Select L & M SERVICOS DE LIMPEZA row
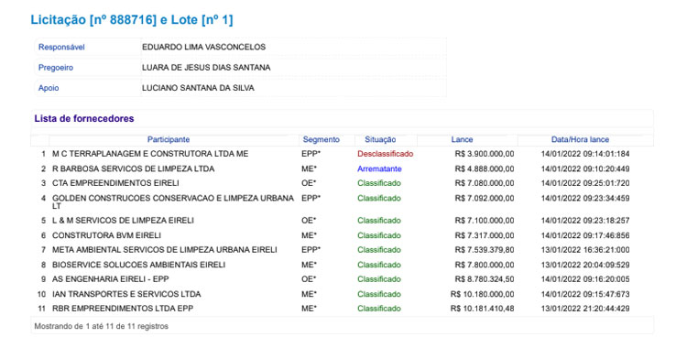Viewport: 687px width, 337px height. point(342,221)
